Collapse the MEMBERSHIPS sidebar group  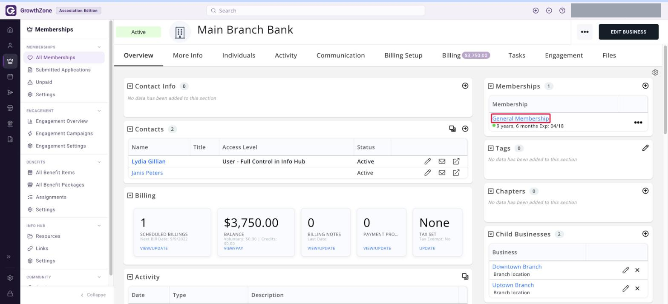tap(99, 47)
